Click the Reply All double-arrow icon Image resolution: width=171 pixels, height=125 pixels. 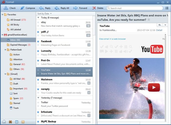coord(57,8)
